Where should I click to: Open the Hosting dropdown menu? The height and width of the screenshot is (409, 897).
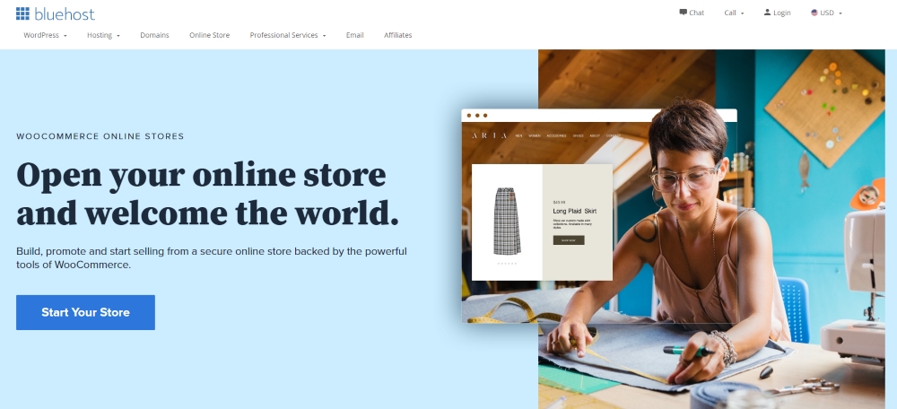103,35
